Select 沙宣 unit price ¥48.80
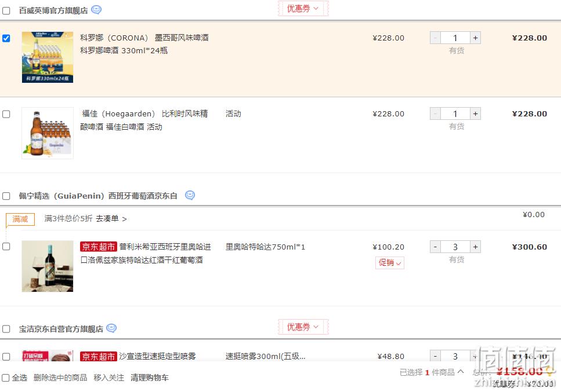 [390, 356]
